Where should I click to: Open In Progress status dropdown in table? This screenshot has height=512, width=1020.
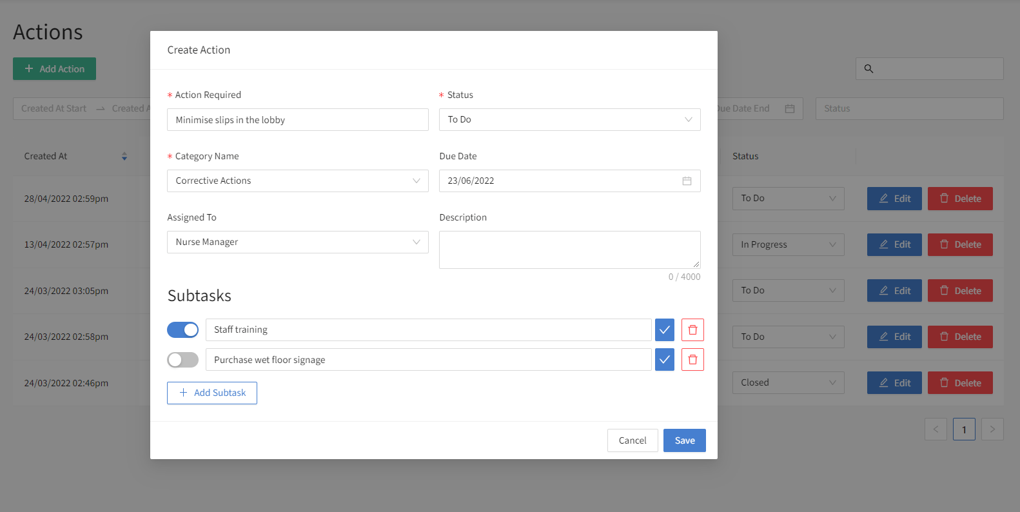point(789,244)
